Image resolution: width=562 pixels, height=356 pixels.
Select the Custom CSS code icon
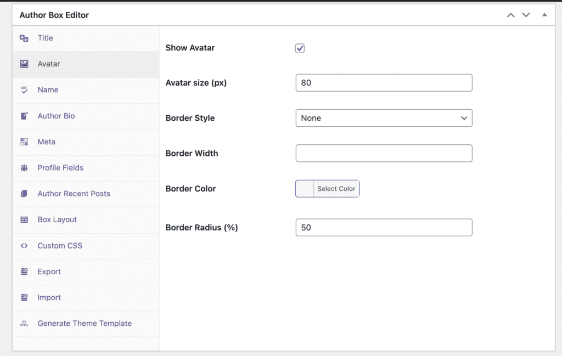(24, 246)
